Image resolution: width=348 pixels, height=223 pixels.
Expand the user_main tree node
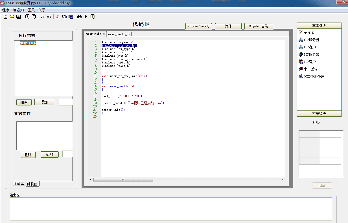coord(17,43)
